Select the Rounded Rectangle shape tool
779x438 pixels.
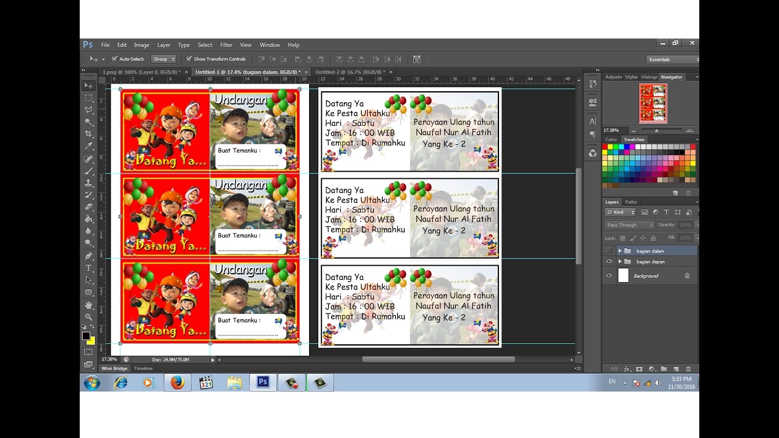[x=89, y=293]
